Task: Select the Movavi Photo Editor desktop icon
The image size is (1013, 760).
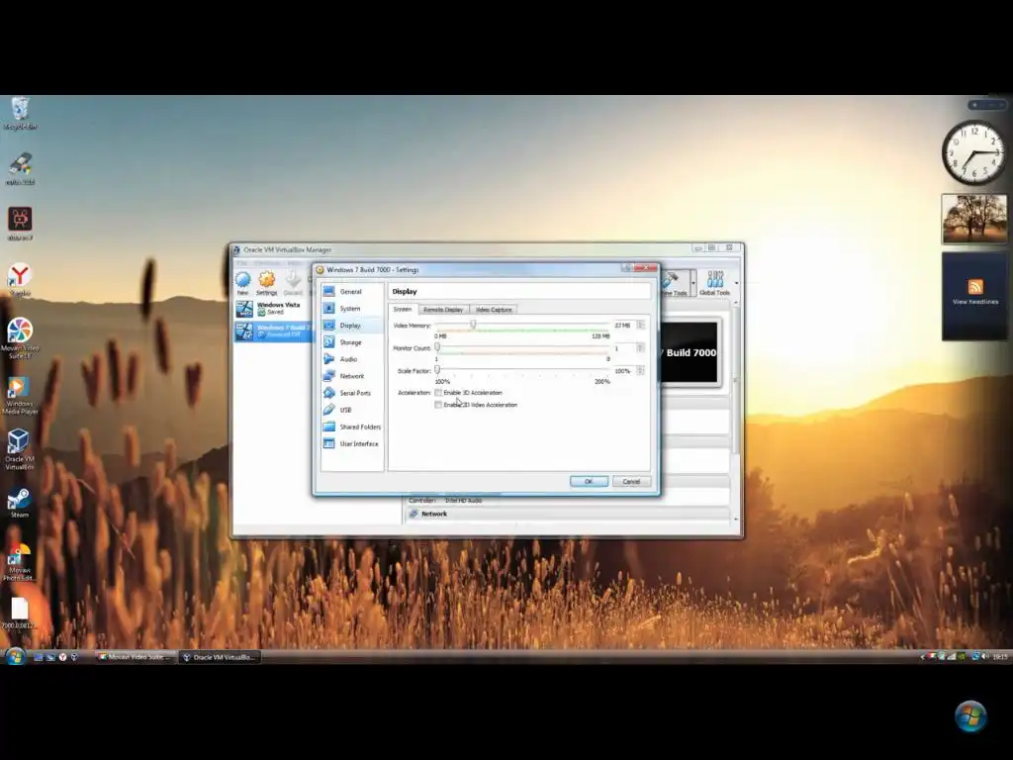Action: [19, 562]
